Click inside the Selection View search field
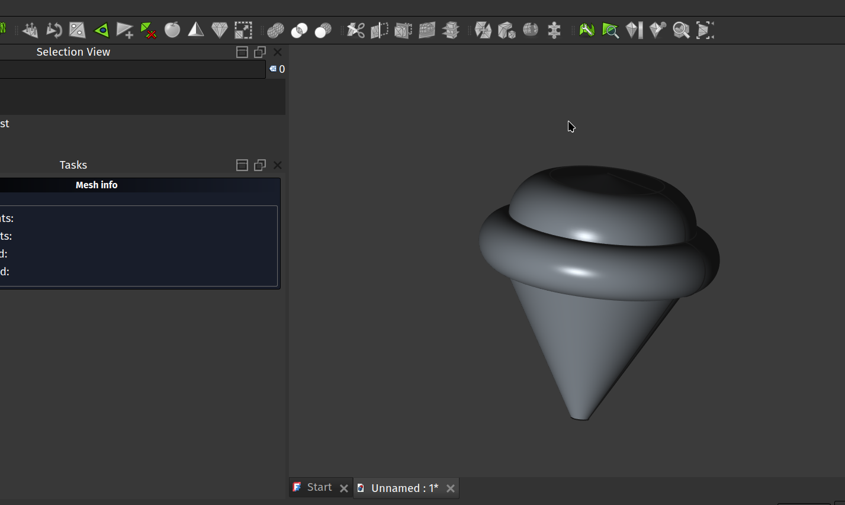The width and height of the screenshot is (845, 505). coord(130,69)
